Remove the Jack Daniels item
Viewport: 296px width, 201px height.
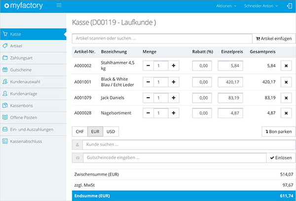pyautogui.click(x=286, y=98)
